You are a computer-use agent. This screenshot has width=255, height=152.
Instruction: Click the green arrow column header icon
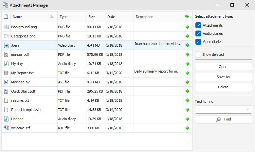(187, 16)
